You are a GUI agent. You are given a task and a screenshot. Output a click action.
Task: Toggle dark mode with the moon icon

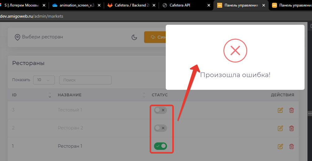134,37
